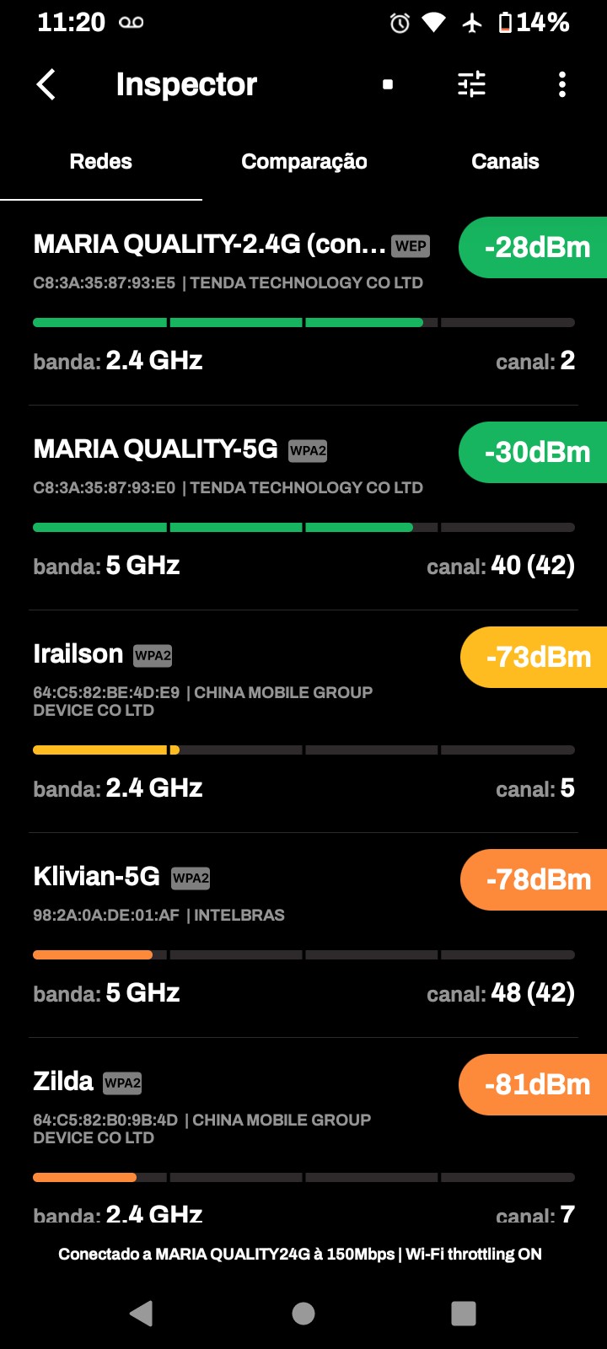Select the Klivian-5G network
The height and width of the screenshot is (1349, 607).
pos(96,877)
